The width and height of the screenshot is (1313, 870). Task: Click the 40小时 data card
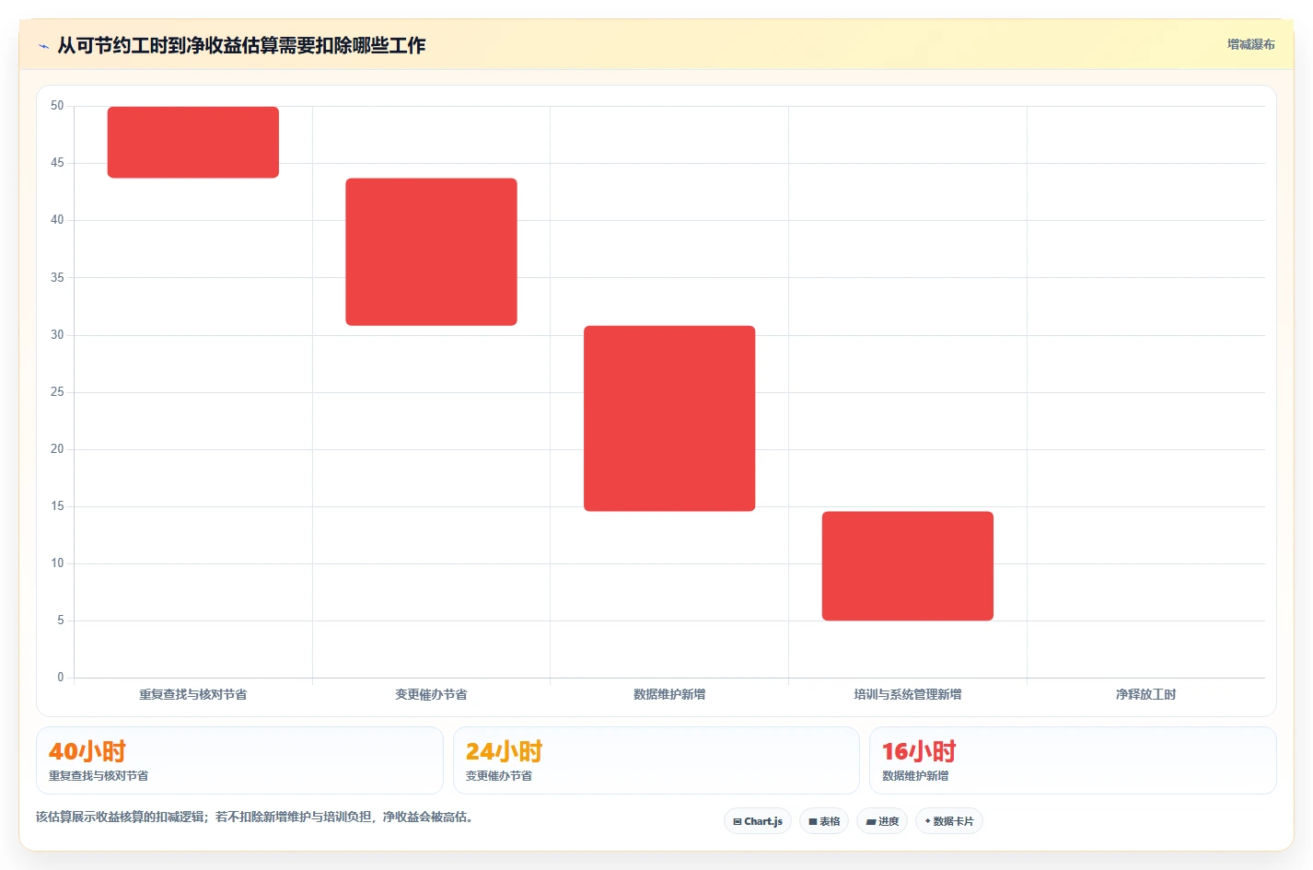tap(239, 760)
